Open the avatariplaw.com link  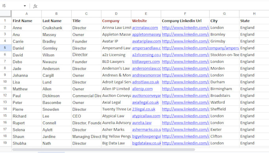[146, 41]
